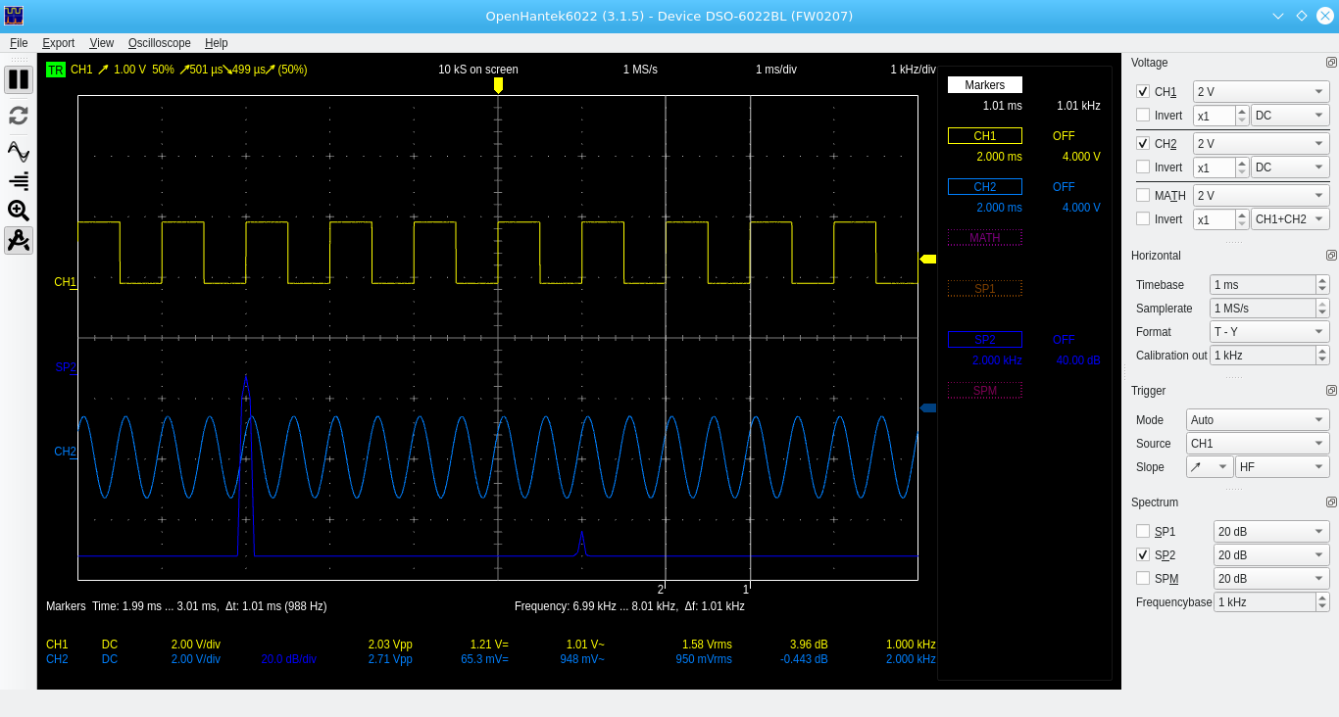Viewport: 1339px width, 717px height.
Task: Disable the CH2 channel checkbox
Action: [1143, 143]
